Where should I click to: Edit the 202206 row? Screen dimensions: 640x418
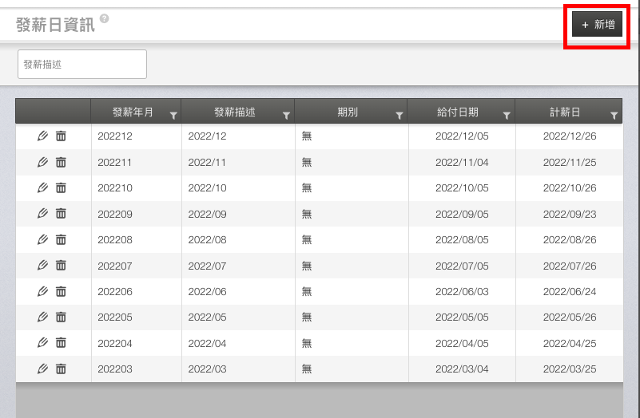[x=42, y=292]
